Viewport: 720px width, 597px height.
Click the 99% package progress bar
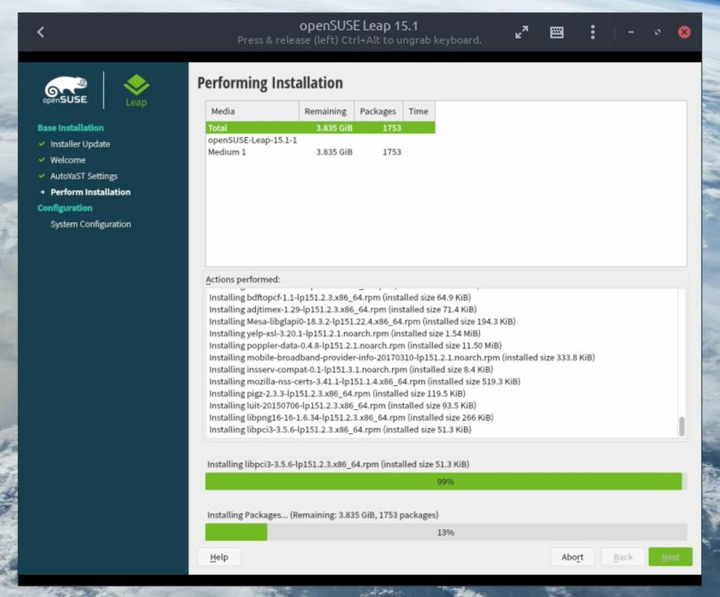click(x=444, y=481)
